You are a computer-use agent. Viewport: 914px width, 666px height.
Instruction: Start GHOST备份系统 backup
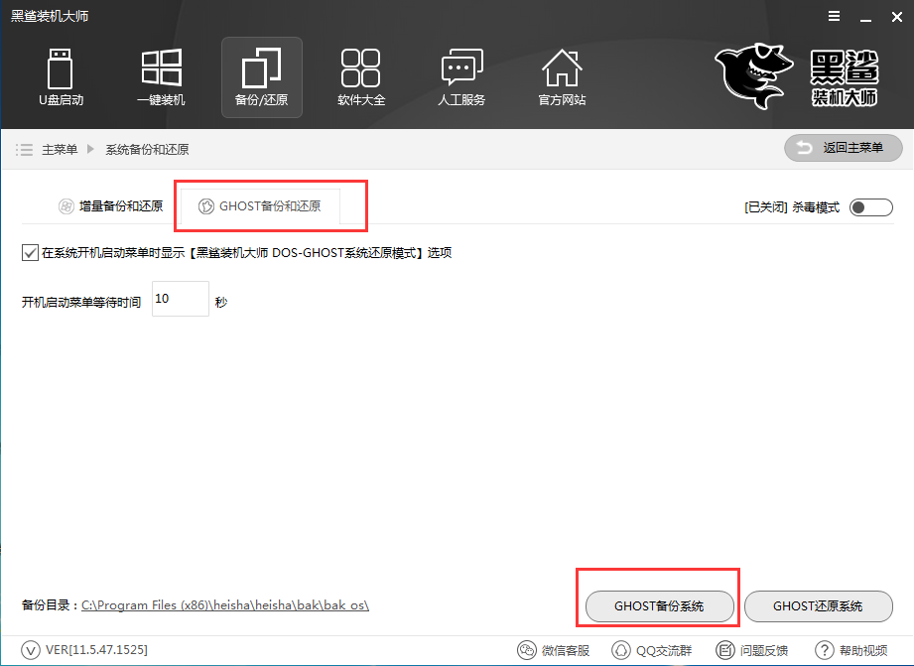(x=659, y=606)
